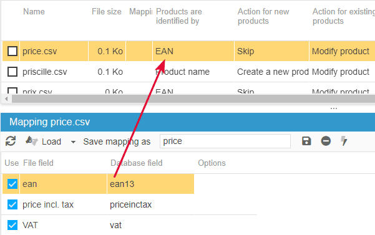The image size is (375, 235).
Task: Click the File size column header
Action: (x=107, y=11)
